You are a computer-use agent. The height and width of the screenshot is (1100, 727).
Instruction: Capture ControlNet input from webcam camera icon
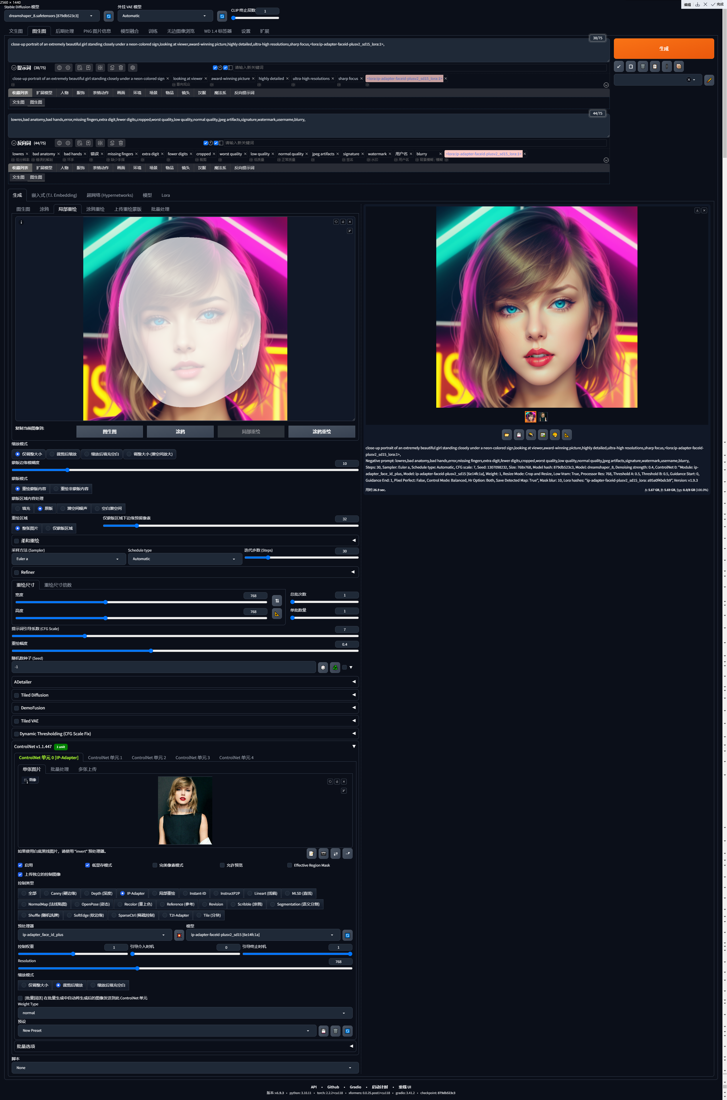click(x=324, y=853)
